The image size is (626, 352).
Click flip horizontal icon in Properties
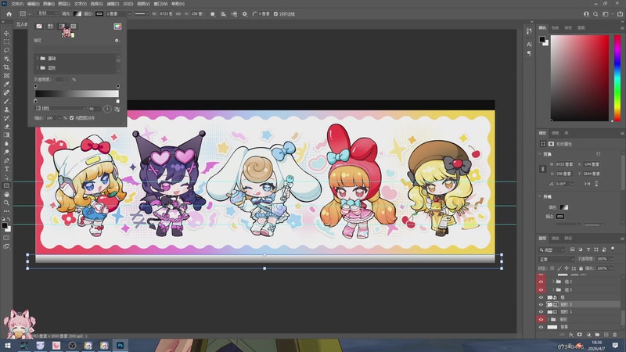click(x=588, y=184)
